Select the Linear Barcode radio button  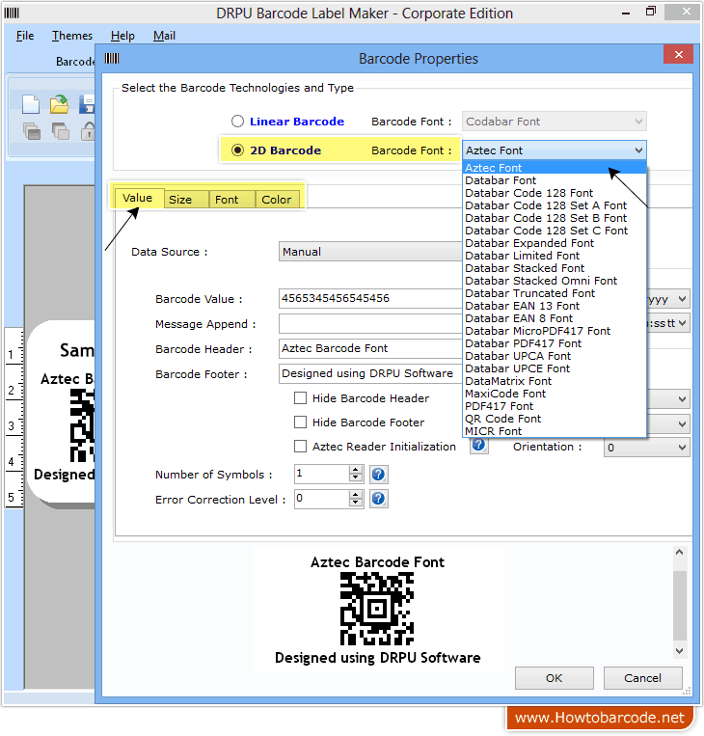[237, 122]
